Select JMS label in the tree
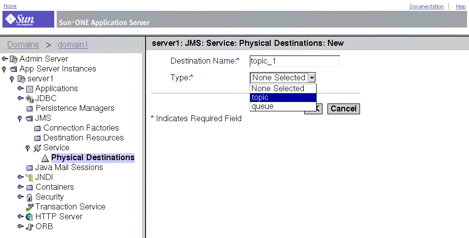This screenshot has width=469, height=238. click(43, 118)
